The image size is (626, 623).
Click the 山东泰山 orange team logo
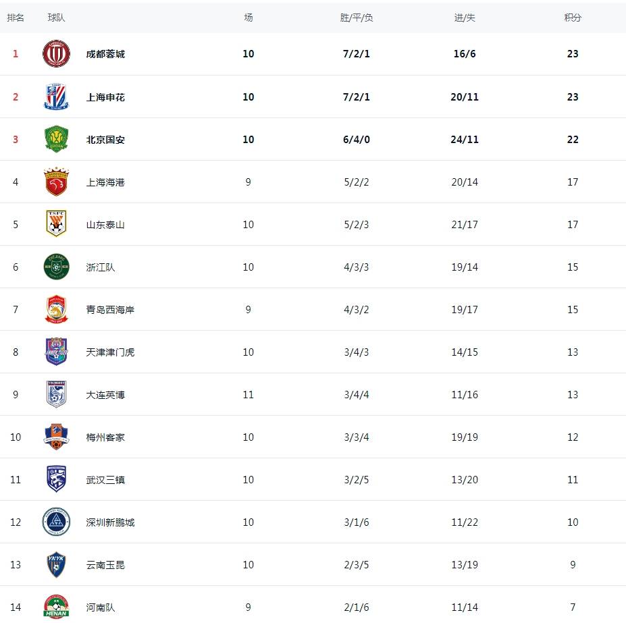(56, 225)
